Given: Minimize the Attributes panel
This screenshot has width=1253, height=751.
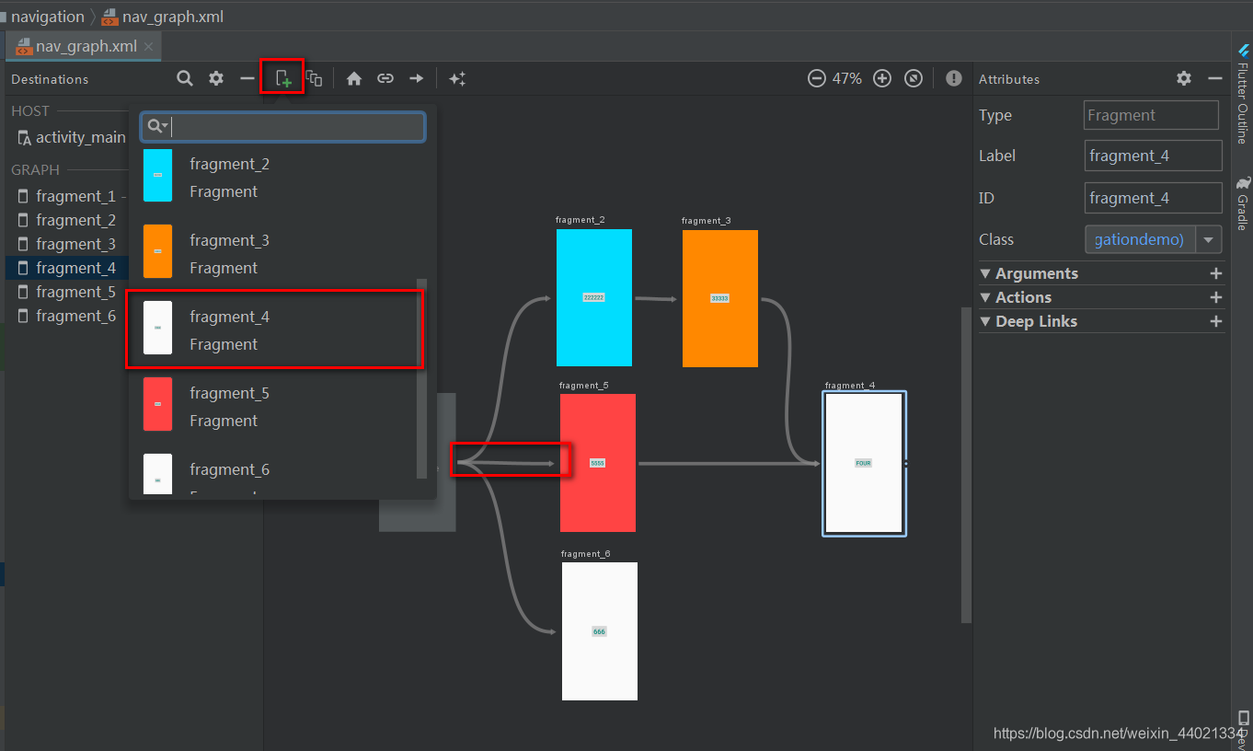Looking at the screenshot, I should click(1215, 78).
